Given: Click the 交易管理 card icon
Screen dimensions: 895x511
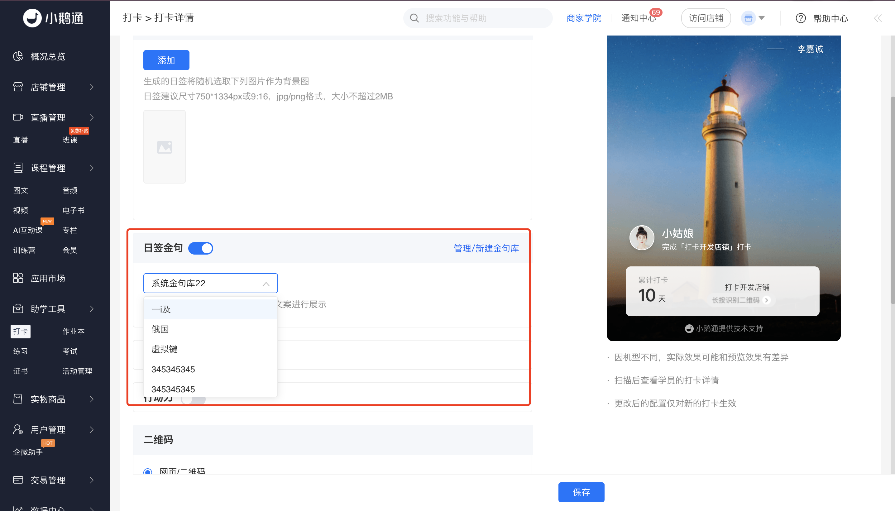Looking at the screenshot, I should pyautogui.click(x=18, y=480).
